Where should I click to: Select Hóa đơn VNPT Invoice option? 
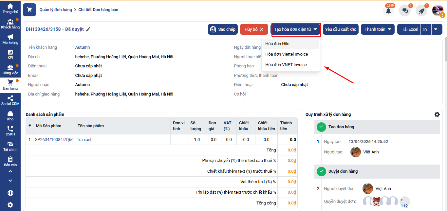tap(286, 65)
